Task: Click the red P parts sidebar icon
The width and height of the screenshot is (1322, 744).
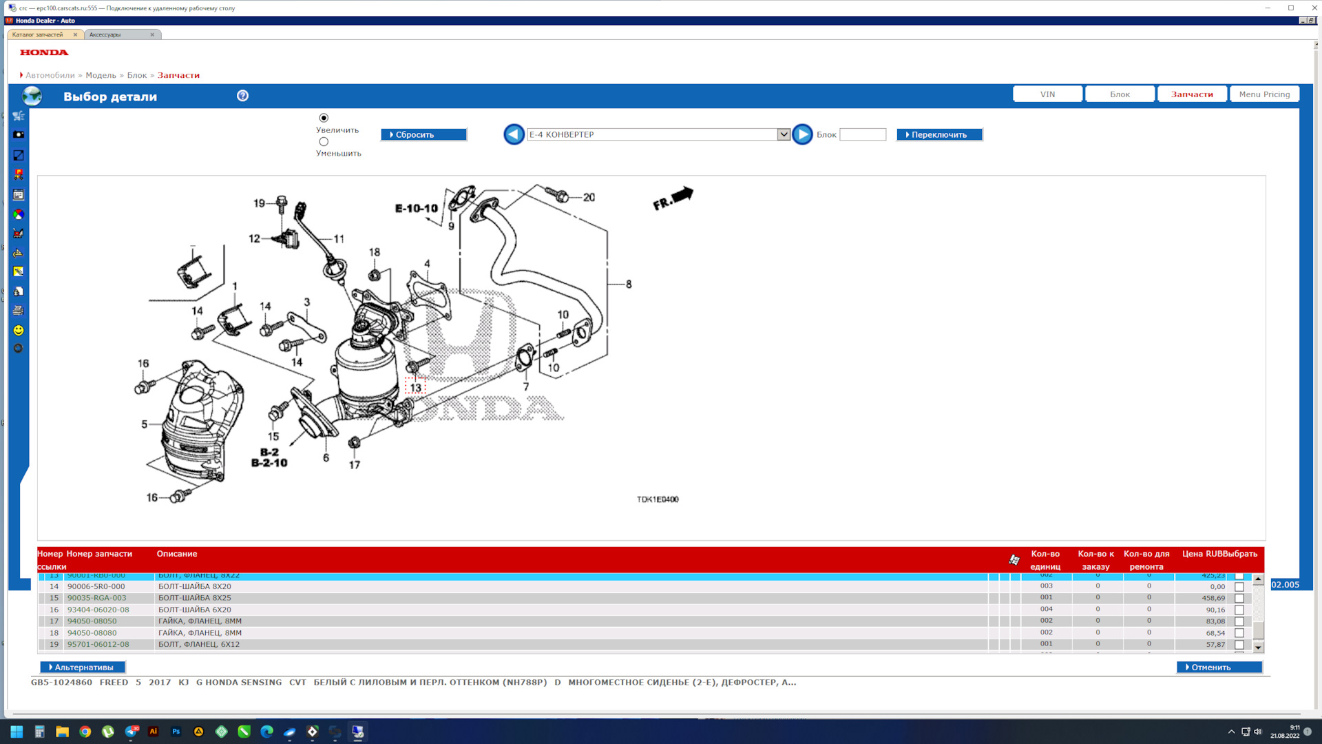Action: click(19, 175)
